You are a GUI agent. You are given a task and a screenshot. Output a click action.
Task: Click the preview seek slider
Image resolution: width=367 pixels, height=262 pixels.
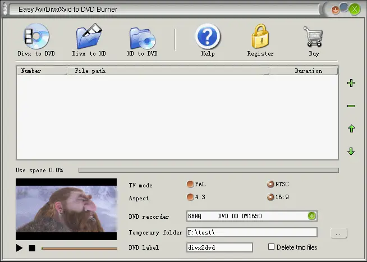point(79,248)
